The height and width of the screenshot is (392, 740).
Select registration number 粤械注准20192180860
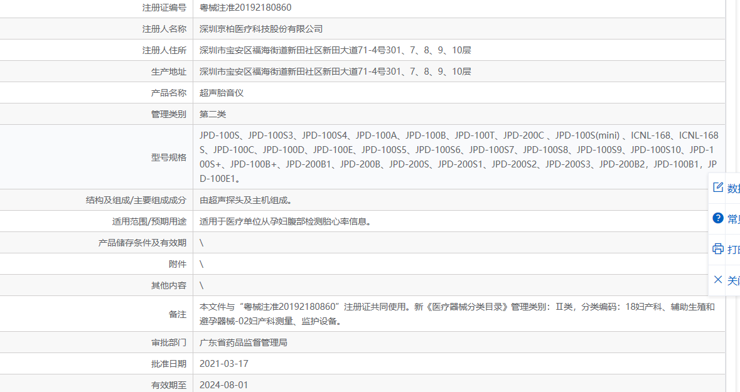[245, 8]
